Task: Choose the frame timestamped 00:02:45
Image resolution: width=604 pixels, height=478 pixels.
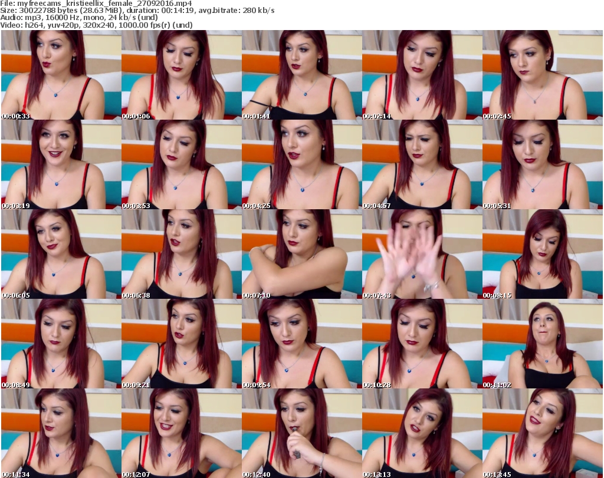Action: tap(542, 75)
